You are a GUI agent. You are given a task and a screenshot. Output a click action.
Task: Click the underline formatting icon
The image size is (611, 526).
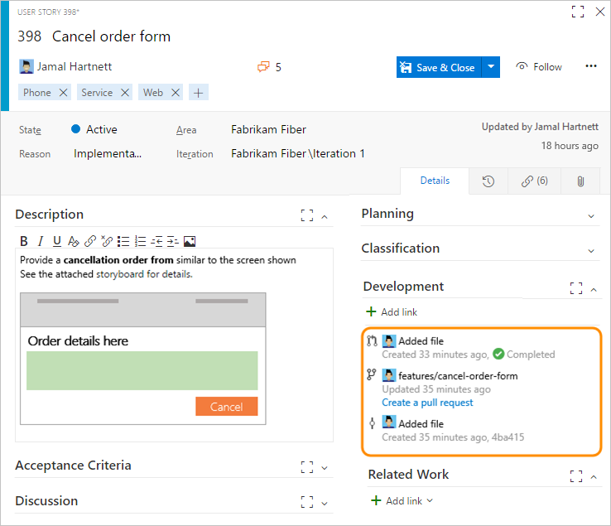pos(56,241)
